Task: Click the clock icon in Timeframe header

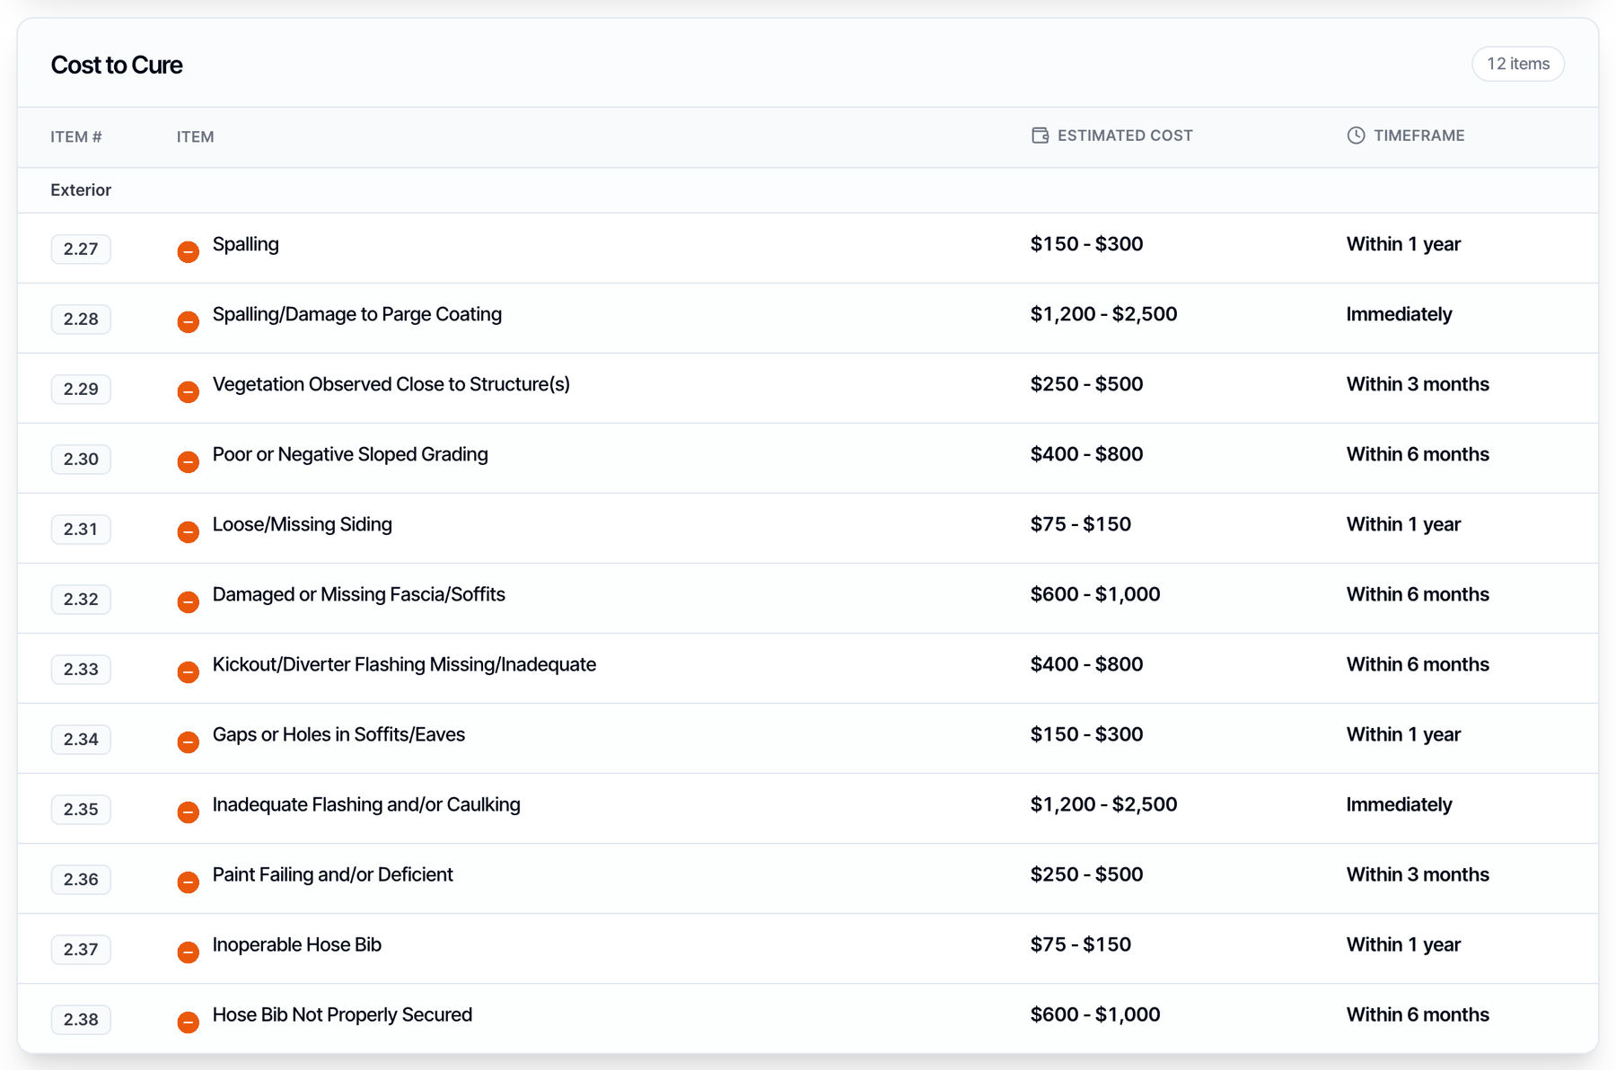Action: coord(1356,136)
